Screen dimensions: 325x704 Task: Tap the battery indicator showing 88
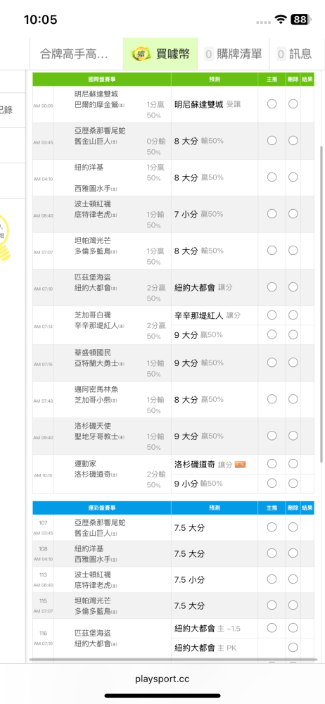point(300,19)
